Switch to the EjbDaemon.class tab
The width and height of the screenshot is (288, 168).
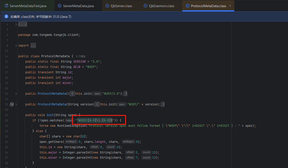coord(161,6)
